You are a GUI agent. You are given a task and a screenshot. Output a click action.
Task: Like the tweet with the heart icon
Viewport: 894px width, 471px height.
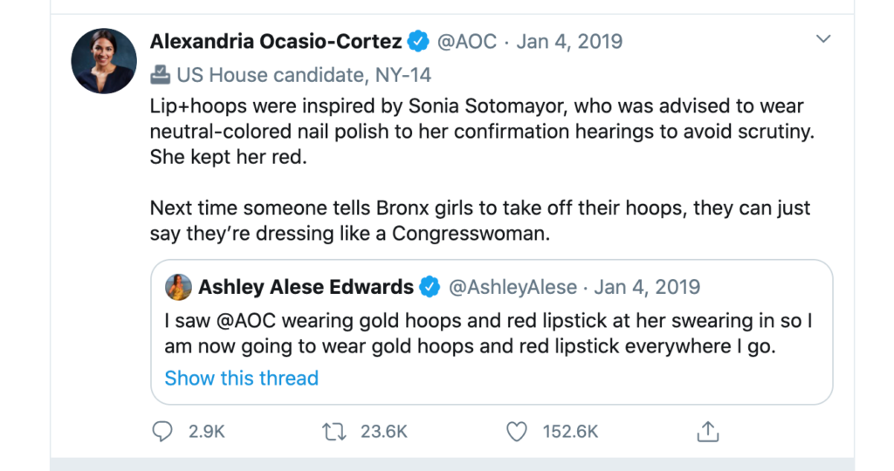coord(518,431)
